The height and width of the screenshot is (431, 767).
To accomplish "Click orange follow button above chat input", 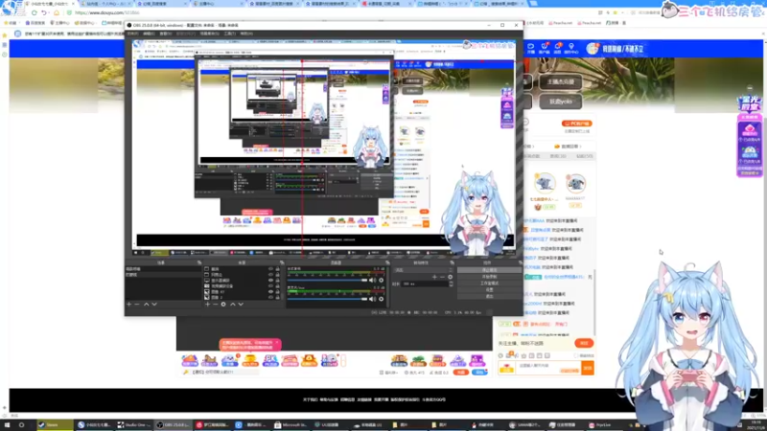I will (x=584, y=343).
